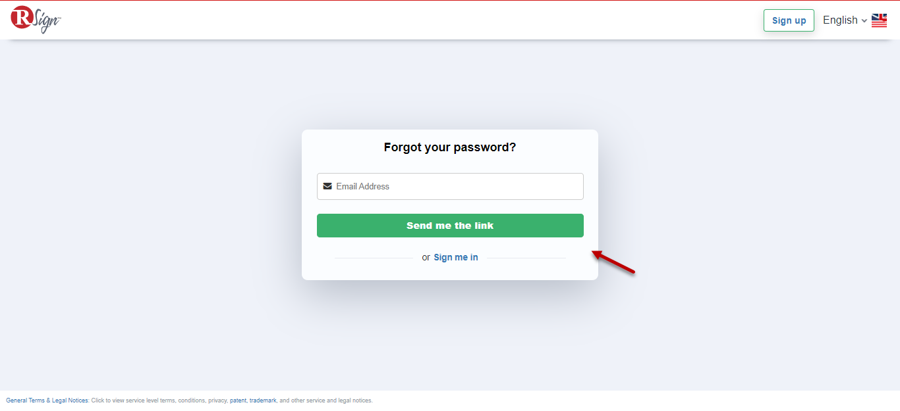Expand the chevron next to English
This screenshot has width=900, height=411.
(864, 21)
